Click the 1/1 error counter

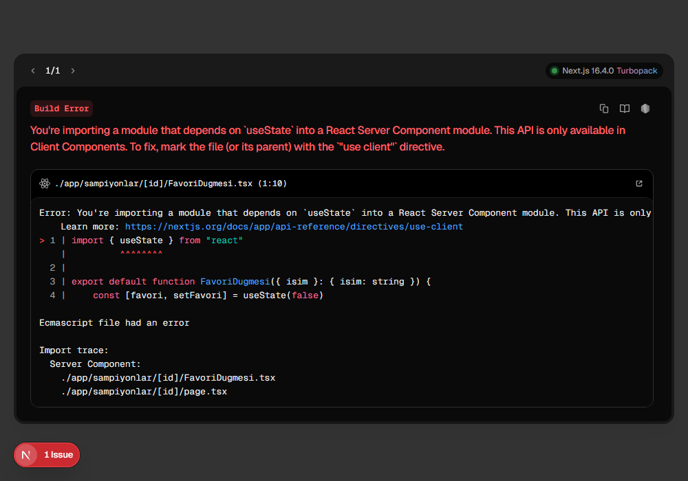[53, 71]
